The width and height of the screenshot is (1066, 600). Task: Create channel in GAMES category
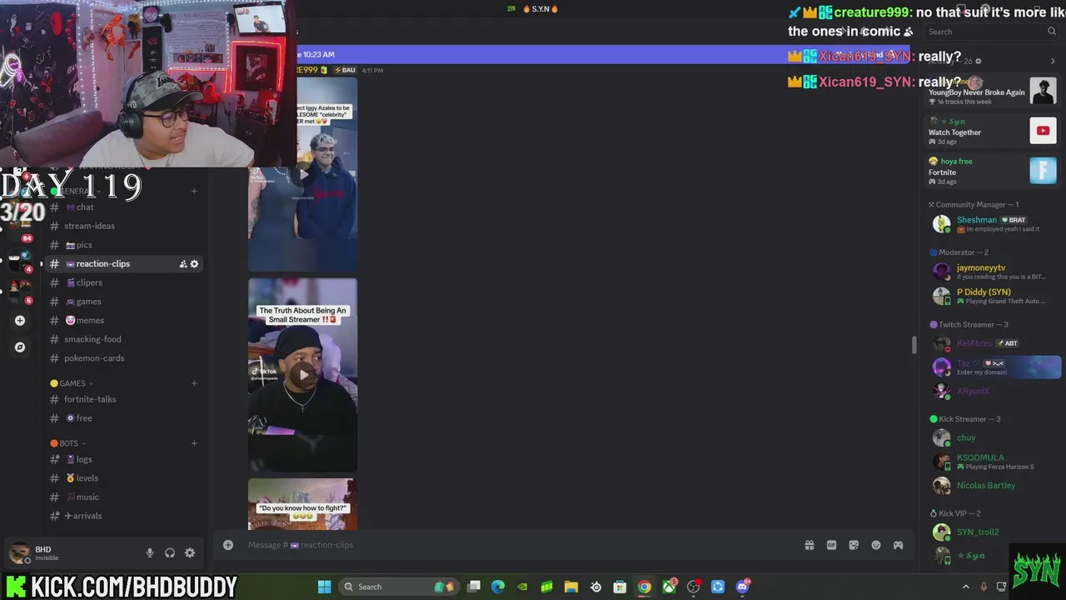coord(194,383)
